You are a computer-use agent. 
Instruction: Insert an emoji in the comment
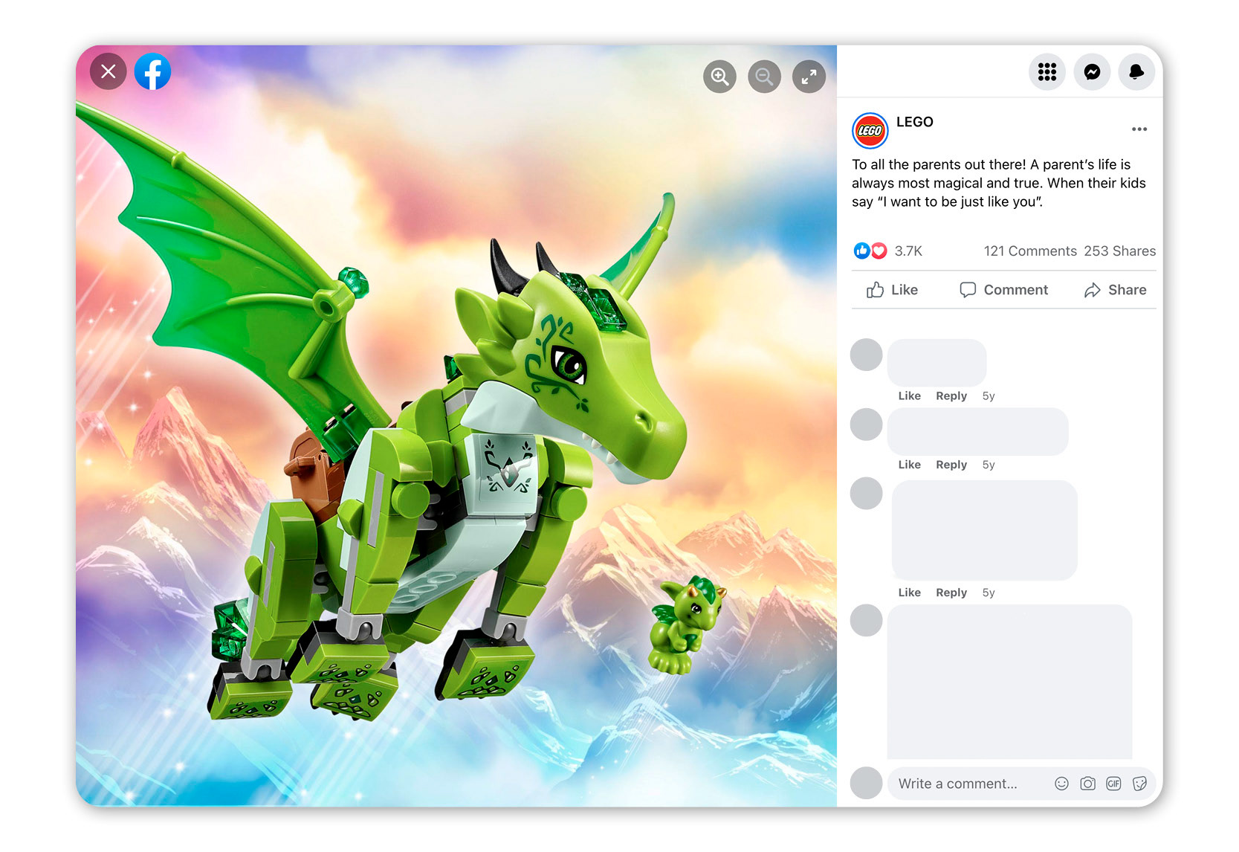pos(1061,784)
